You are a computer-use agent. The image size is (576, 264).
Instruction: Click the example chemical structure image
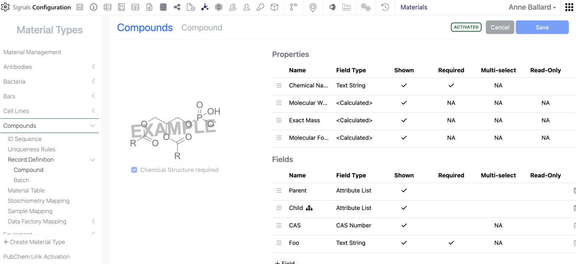pyautogui.click(x=175, y=130)
